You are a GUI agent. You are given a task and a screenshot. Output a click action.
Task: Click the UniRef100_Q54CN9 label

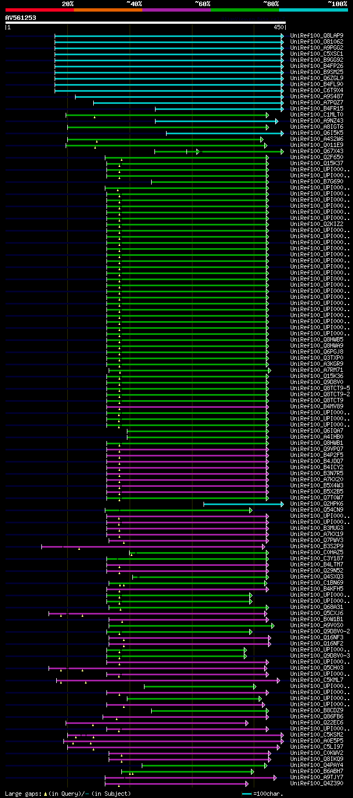click(x=317, y=510)
